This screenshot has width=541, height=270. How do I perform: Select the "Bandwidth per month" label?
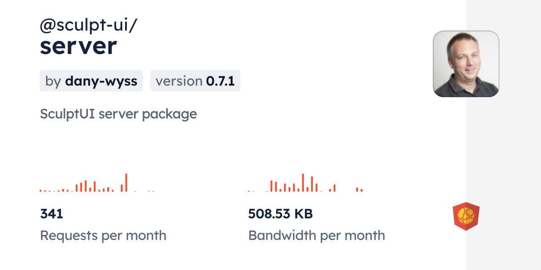pyautogui.click(x=317, y=235)
